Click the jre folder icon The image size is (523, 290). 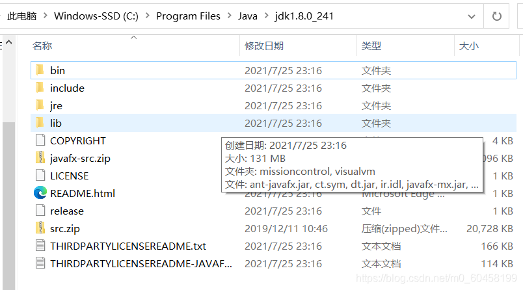pos(40,105)
